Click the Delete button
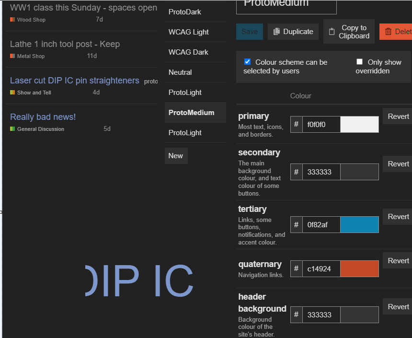This screenshot has width=412, height=338. point(396,32)
